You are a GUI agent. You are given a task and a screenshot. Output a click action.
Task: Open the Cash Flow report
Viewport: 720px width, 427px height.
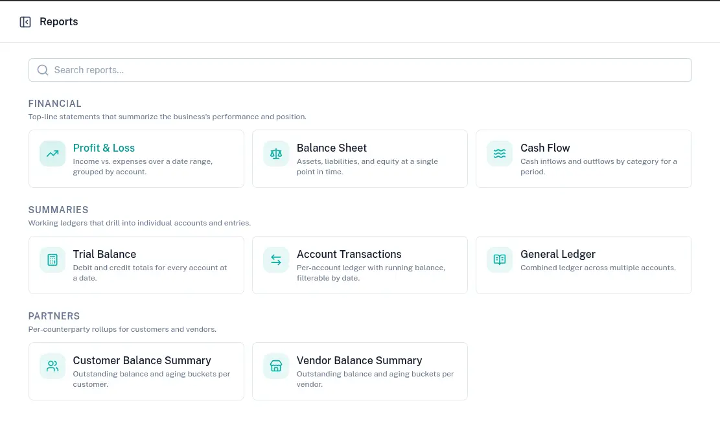584,159
